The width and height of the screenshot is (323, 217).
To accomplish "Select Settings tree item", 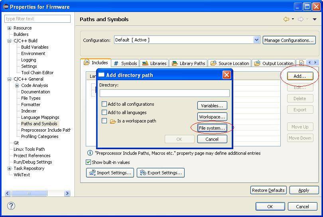I will [x=29, y=66].
